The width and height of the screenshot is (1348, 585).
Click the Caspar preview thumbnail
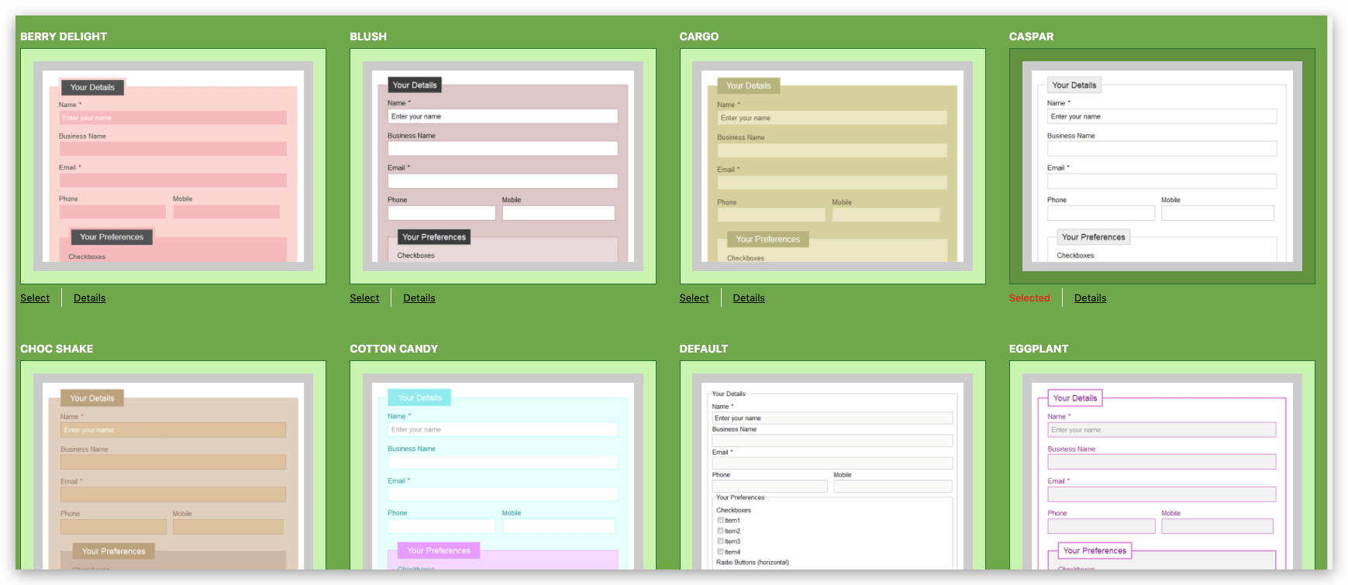1162,167
